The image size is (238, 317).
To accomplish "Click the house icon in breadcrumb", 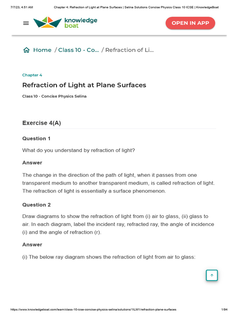I will point(26,50).
